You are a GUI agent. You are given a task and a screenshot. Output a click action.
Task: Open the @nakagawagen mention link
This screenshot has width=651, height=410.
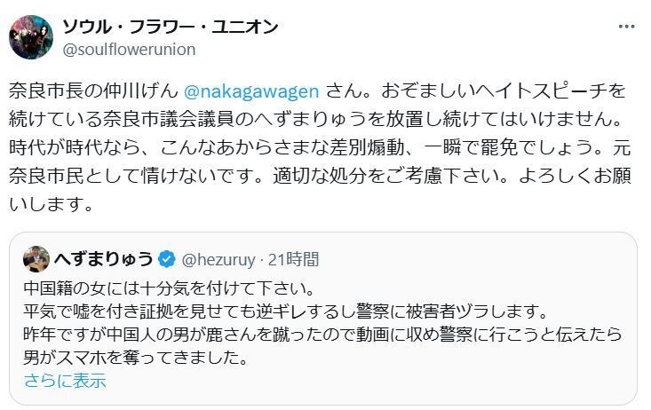coord(251,91)
